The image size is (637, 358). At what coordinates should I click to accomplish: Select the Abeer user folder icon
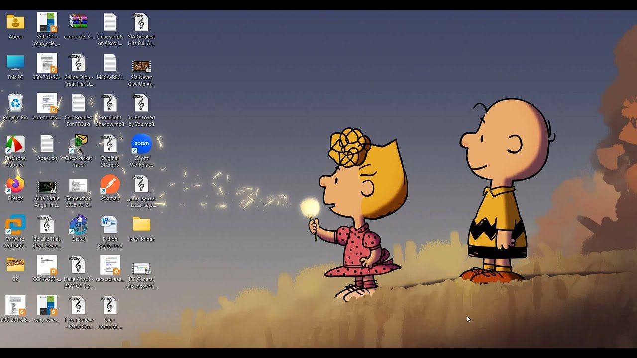(x=15, y=23)
